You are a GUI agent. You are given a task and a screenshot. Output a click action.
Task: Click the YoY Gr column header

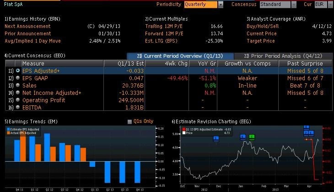pyautogui.click(x=203, y=64)
